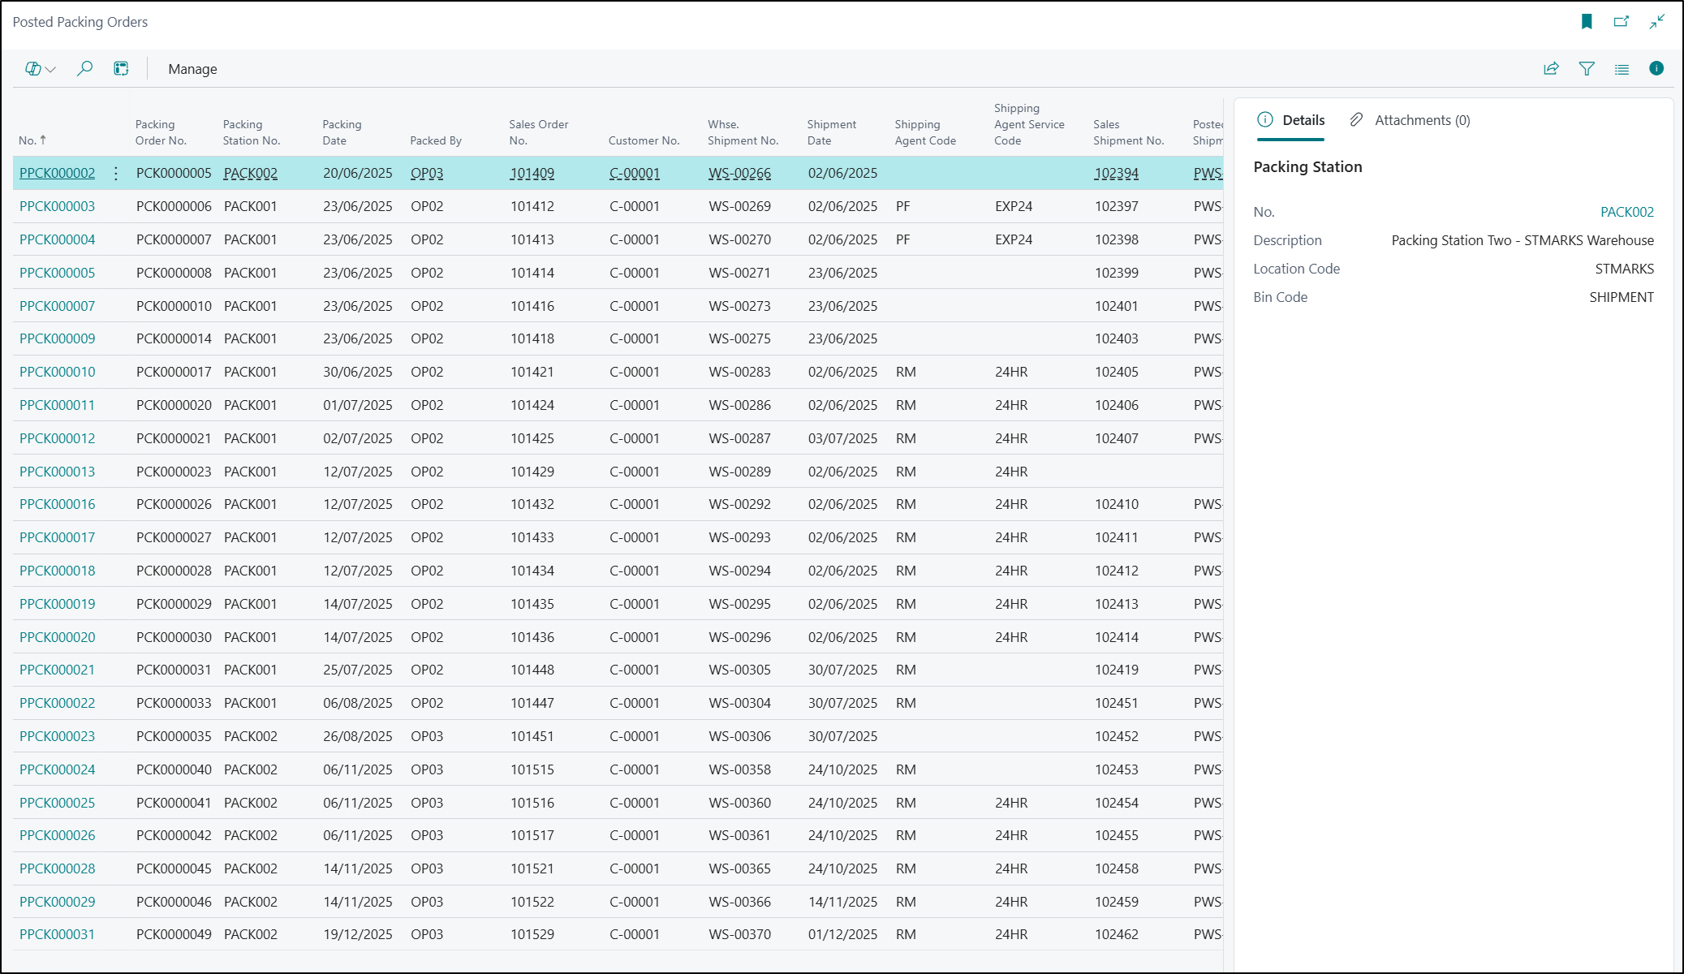Collapse the page with arrows icon
The image size is (1684, 974).
(x=1657, y=22)
